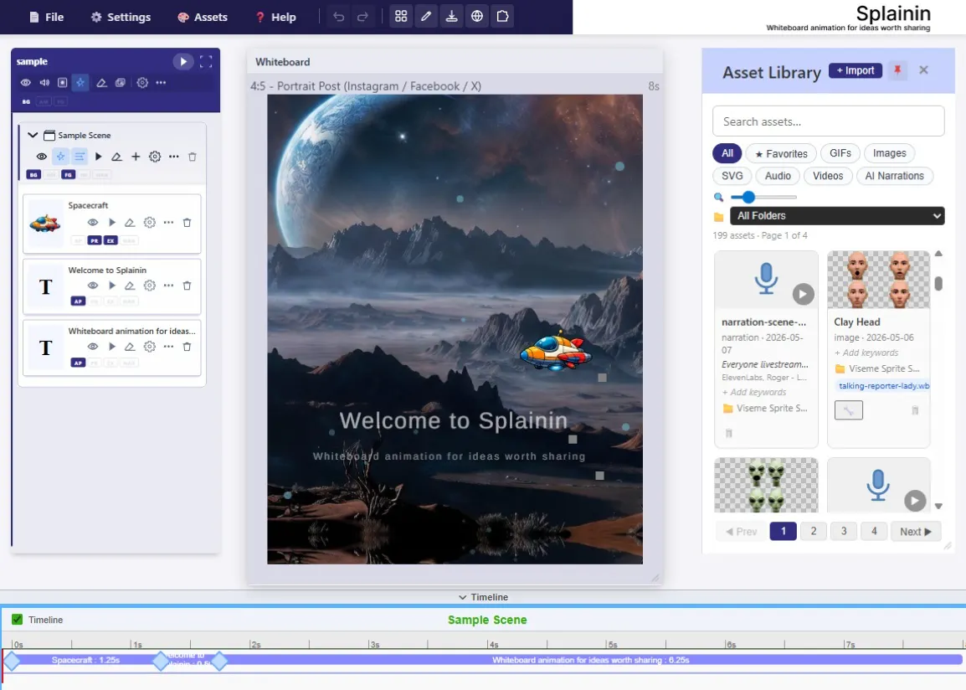The width and height of the screenshot is (966, 690).
Task: Open sample project more options ellipsis
Action: 161,83
